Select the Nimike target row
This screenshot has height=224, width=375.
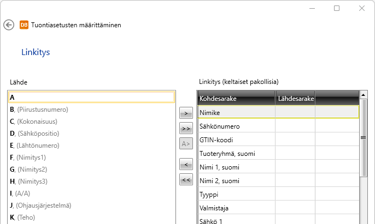[236, 112]
